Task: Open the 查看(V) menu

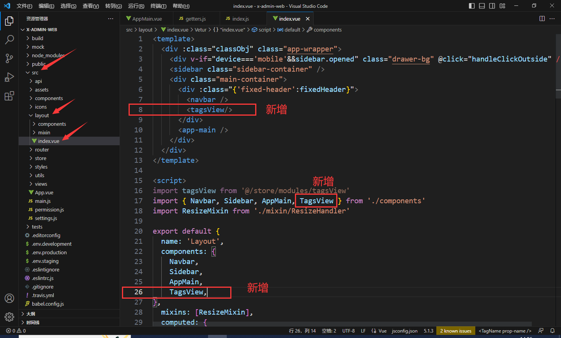Action: (x=91, y=6)
